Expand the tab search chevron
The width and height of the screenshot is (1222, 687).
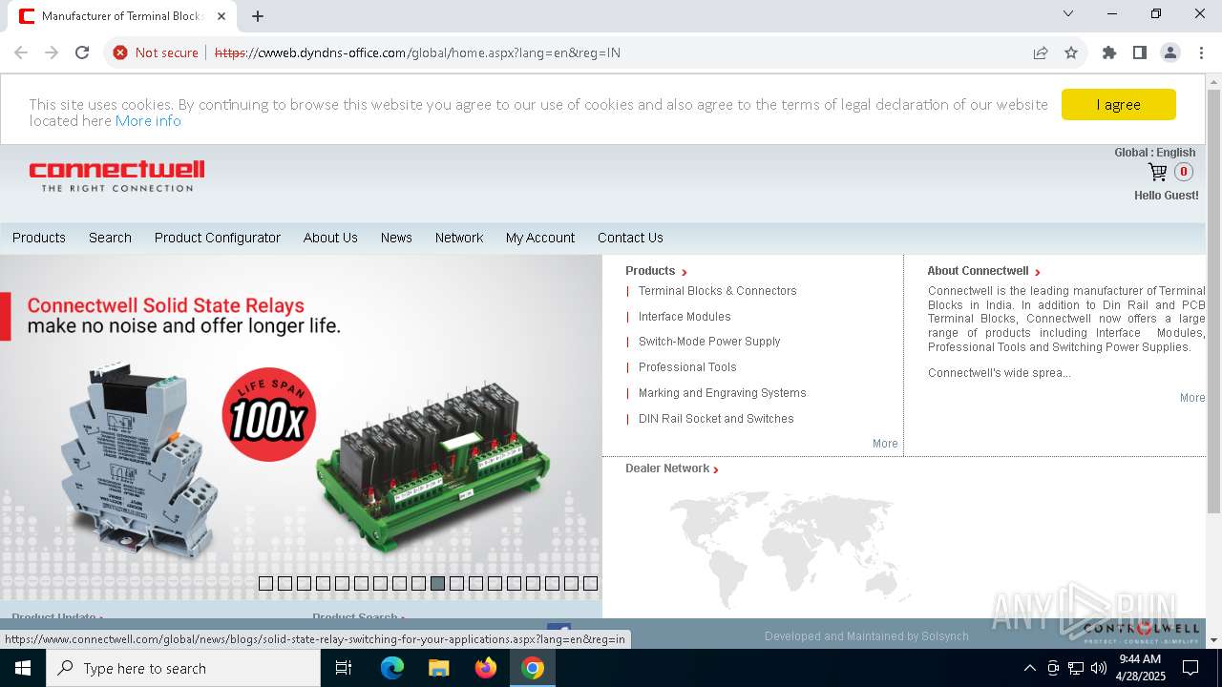click(x=1068, y=13)
